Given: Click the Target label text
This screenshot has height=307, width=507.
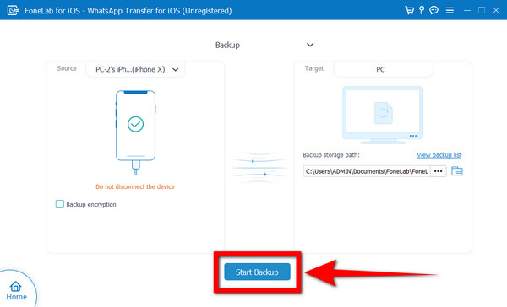Looking at the screenshot, I should pos(314,68).
